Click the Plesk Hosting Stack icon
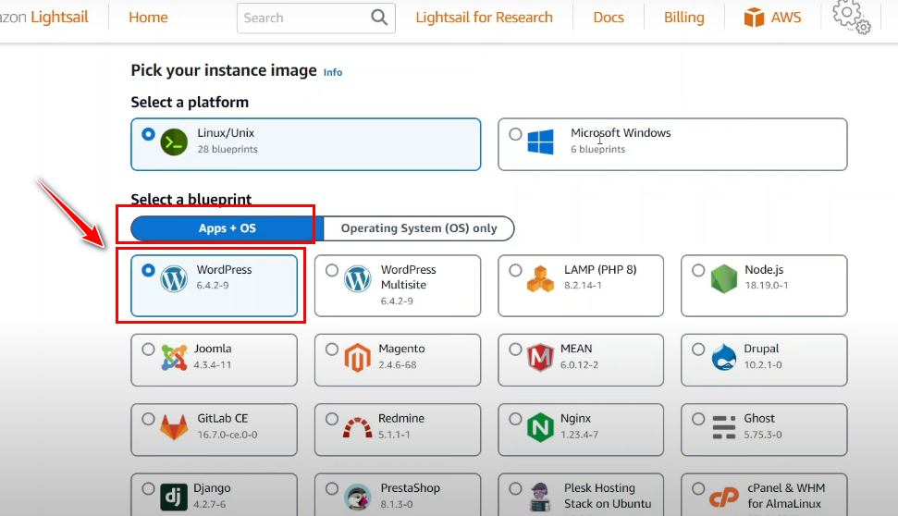Viewport: 898px width, 516px height. 540,498
